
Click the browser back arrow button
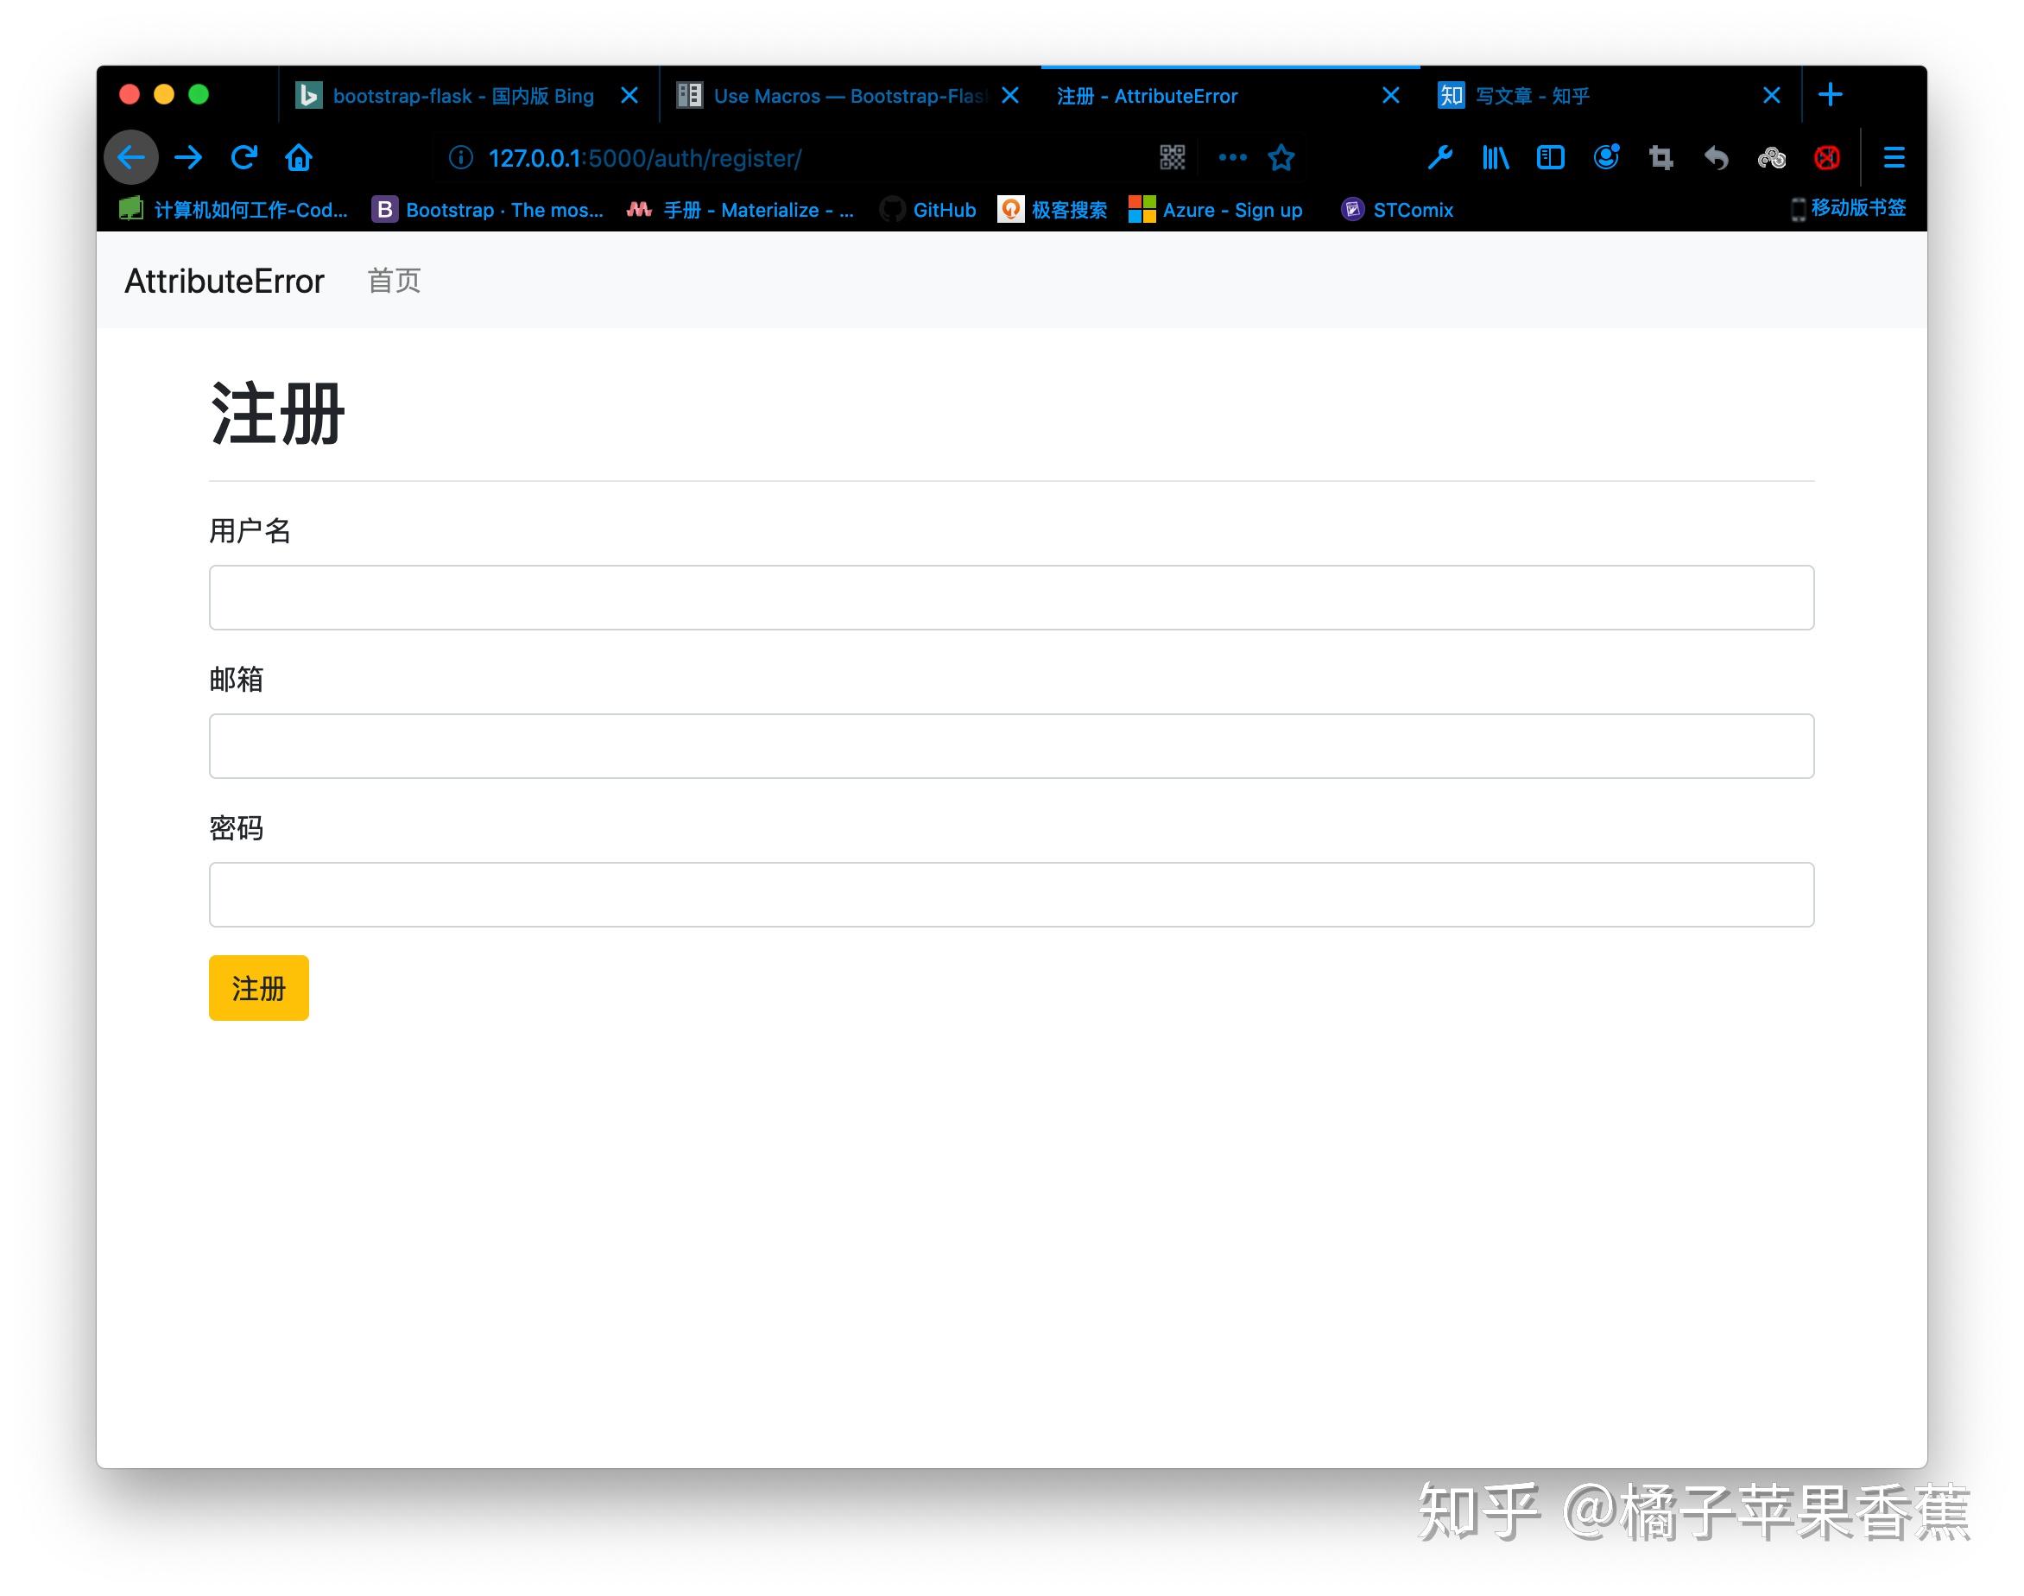(130, 158)
